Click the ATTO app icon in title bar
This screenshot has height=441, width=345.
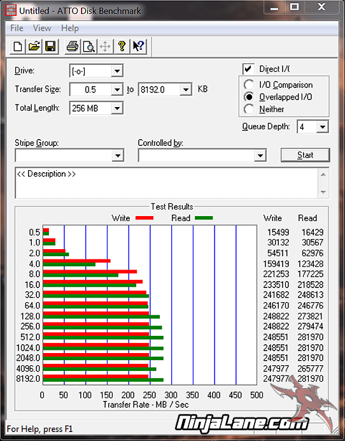[11, 10]
